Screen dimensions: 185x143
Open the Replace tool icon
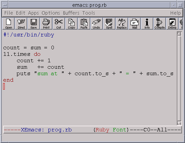pyautogui.click(x=122, y=24)
